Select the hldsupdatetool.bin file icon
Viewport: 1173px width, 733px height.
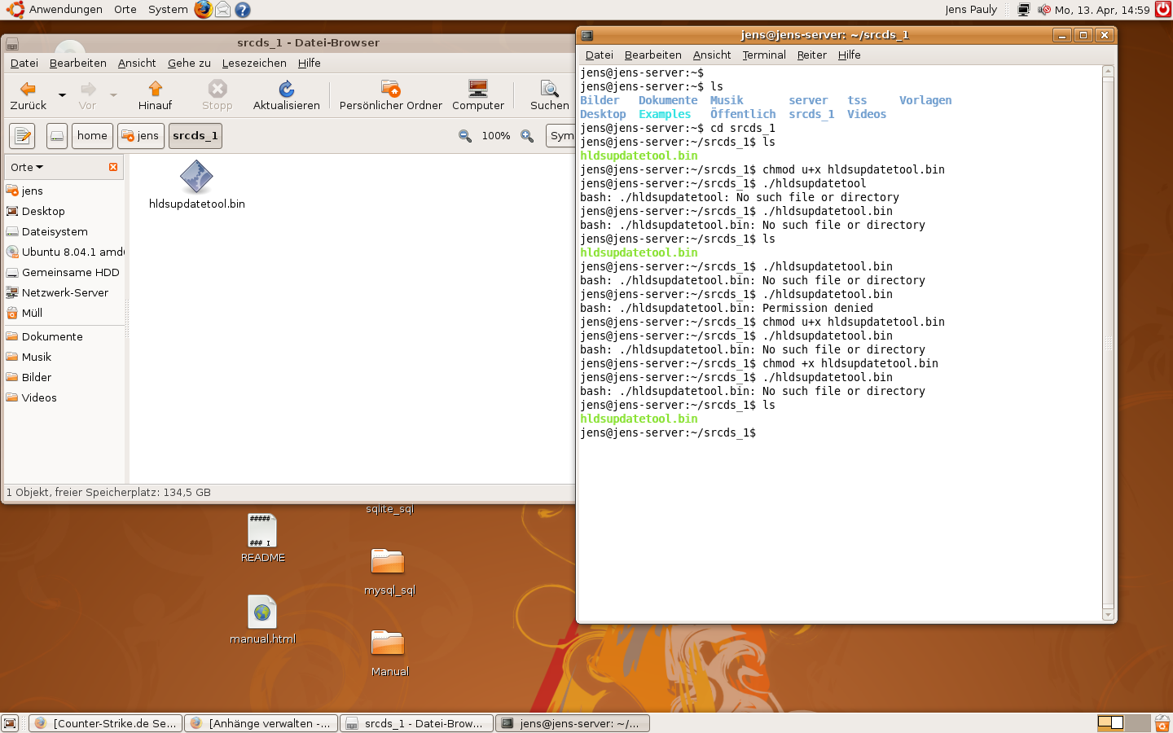click(x=196, y=177)
